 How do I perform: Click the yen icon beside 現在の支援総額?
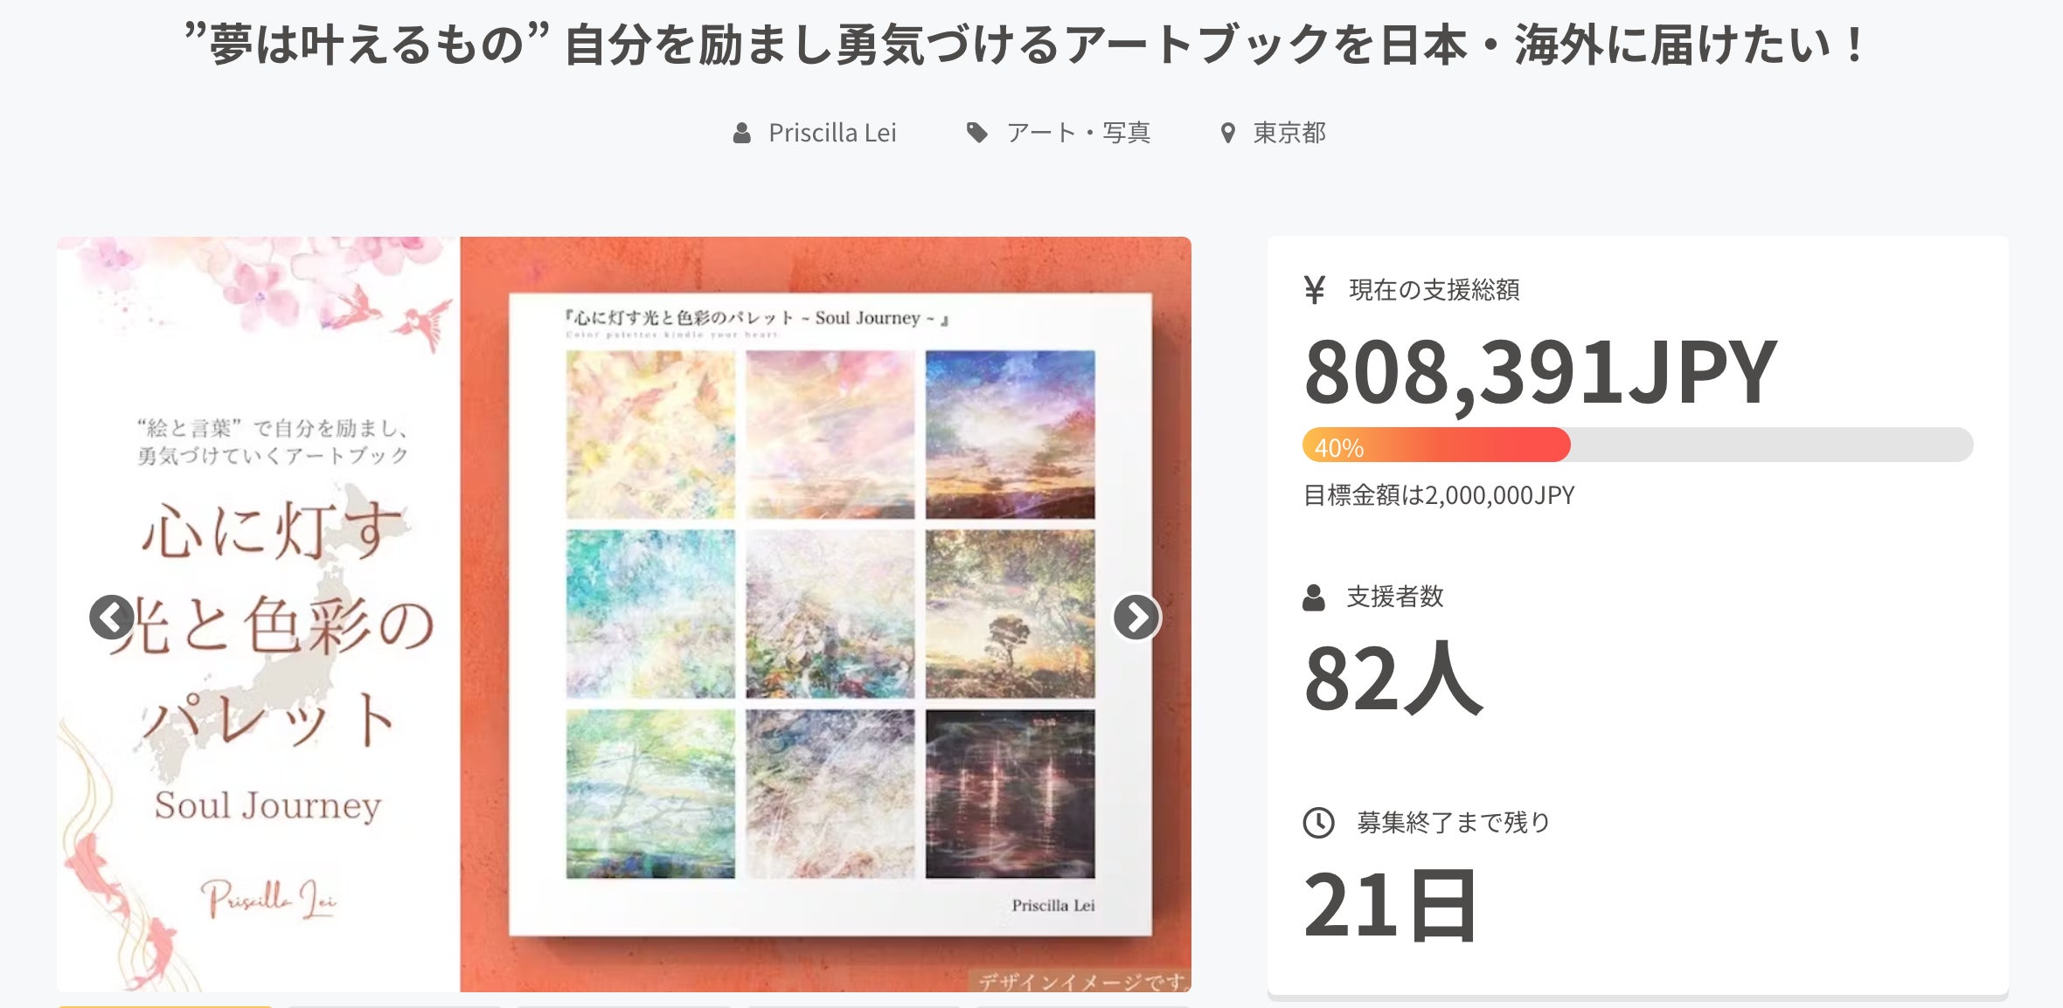[x=1314, y=289]
